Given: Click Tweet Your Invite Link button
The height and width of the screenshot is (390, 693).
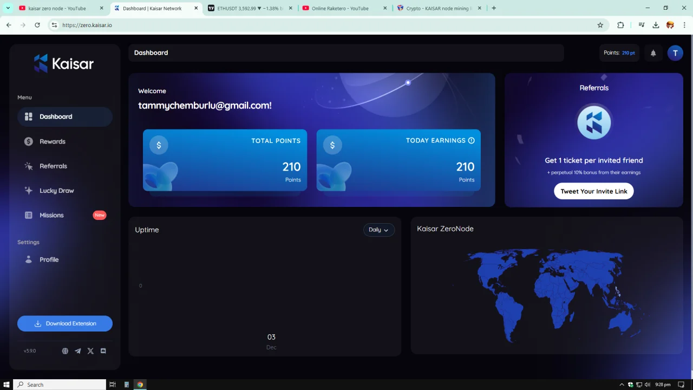Looking at the screenshot, I should coord(594,191).
